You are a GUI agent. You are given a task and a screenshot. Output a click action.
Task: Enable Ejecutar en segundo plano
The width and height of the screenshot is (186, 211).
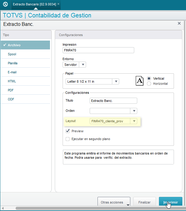click(x=67, y=139)
